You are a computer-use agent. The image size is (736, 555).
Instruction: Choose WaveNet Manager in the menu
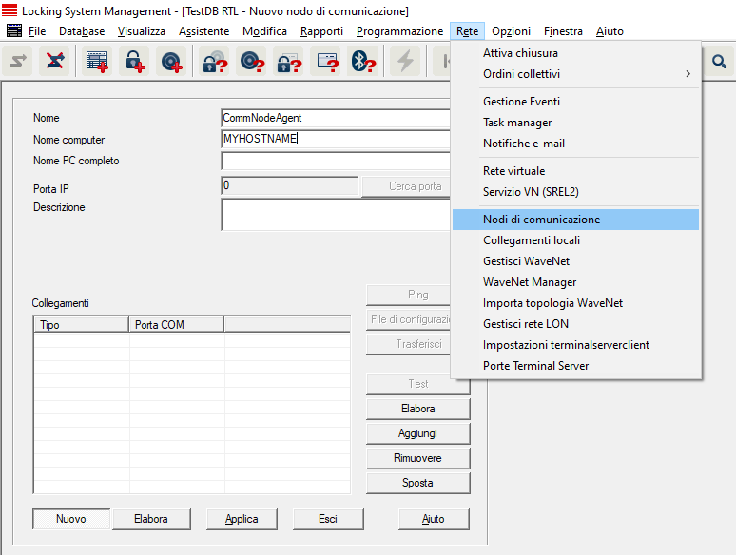[x=530, y=282]
